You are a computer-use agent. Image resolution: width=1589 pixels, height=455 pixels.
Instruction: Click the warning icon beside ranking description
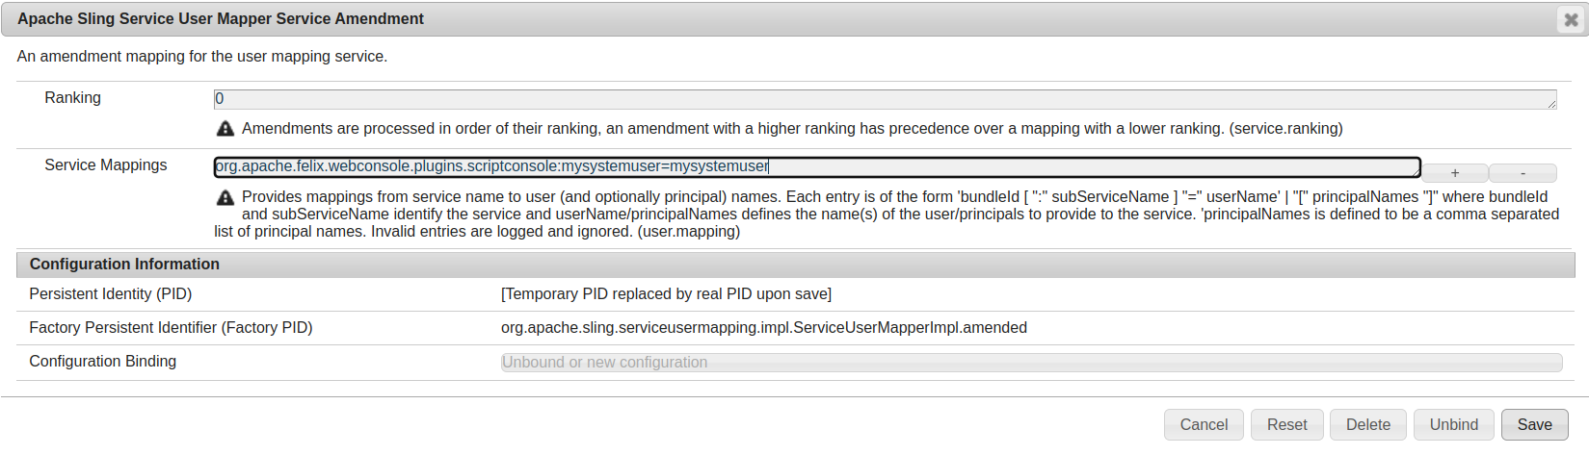(225, 129)
